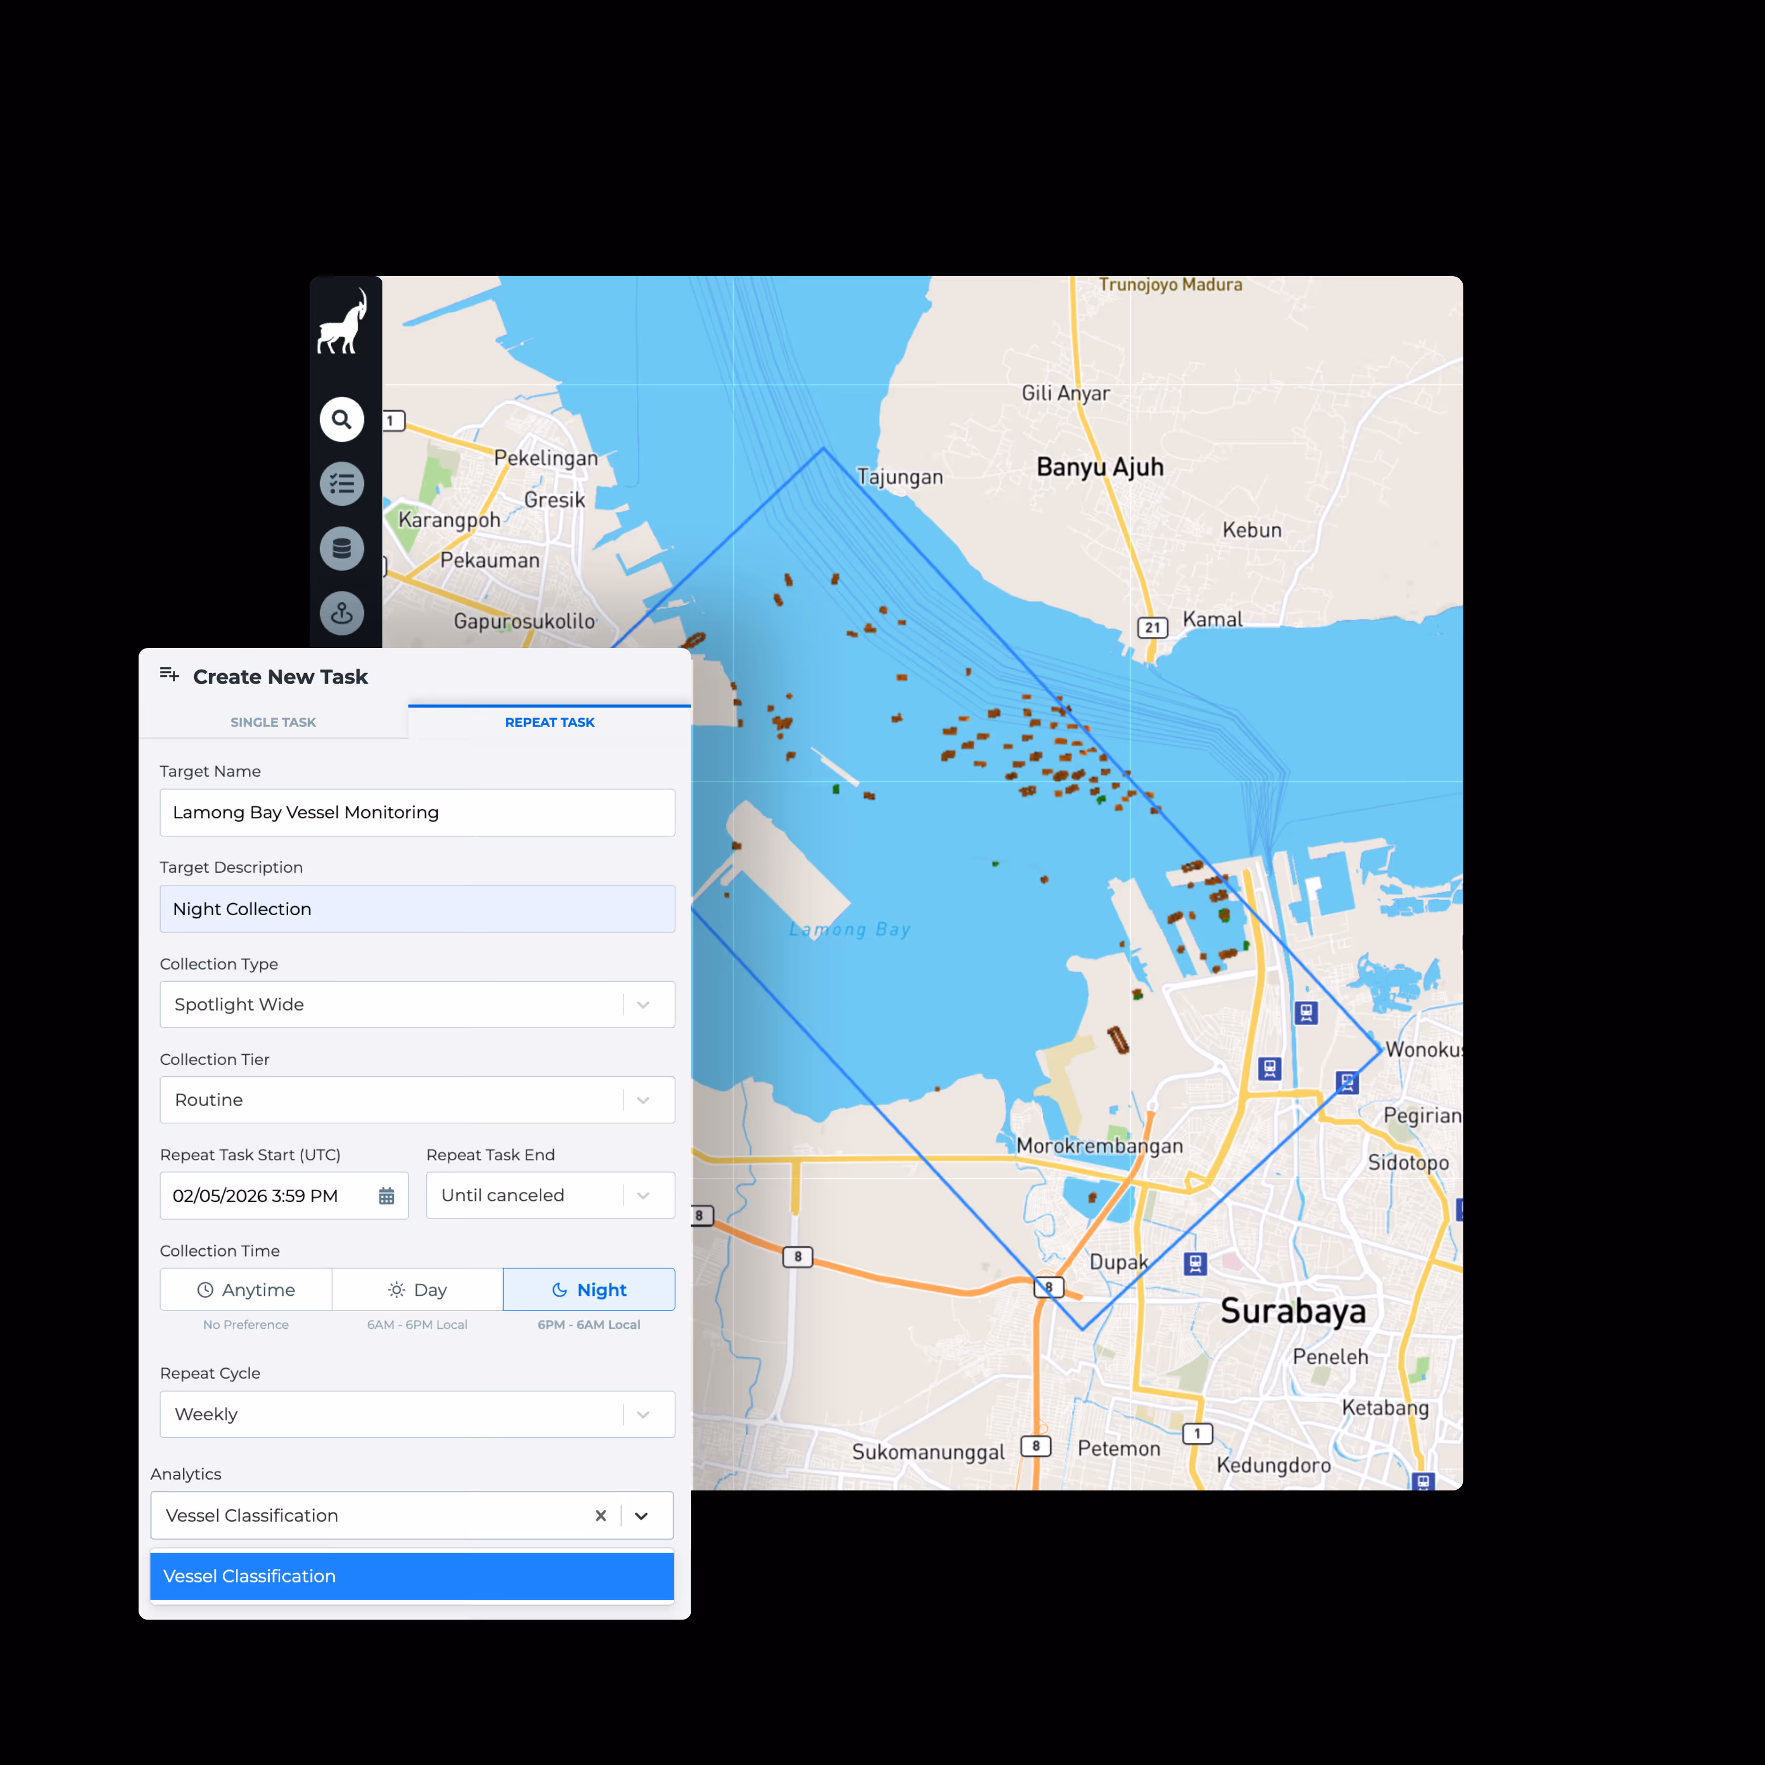Clear Vessel Classification using the X icon
This screenshot has width=1765, height=1765.
[x=601, y=1515]
